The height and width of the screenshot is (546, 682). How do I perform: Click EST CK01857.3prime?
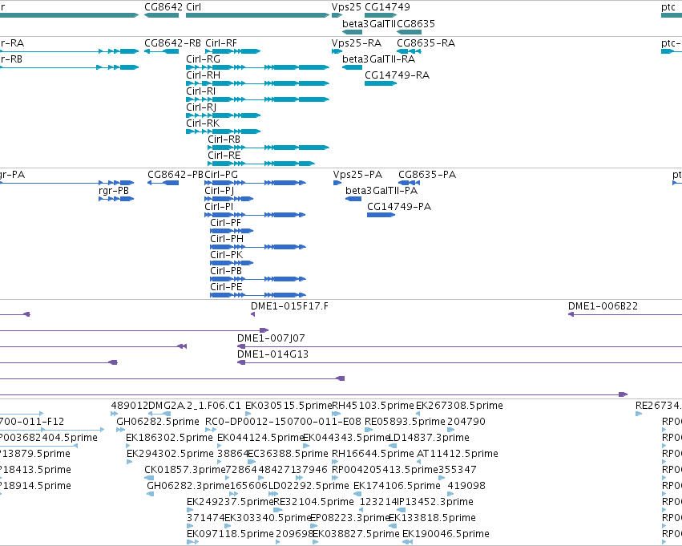coord(149,478)
